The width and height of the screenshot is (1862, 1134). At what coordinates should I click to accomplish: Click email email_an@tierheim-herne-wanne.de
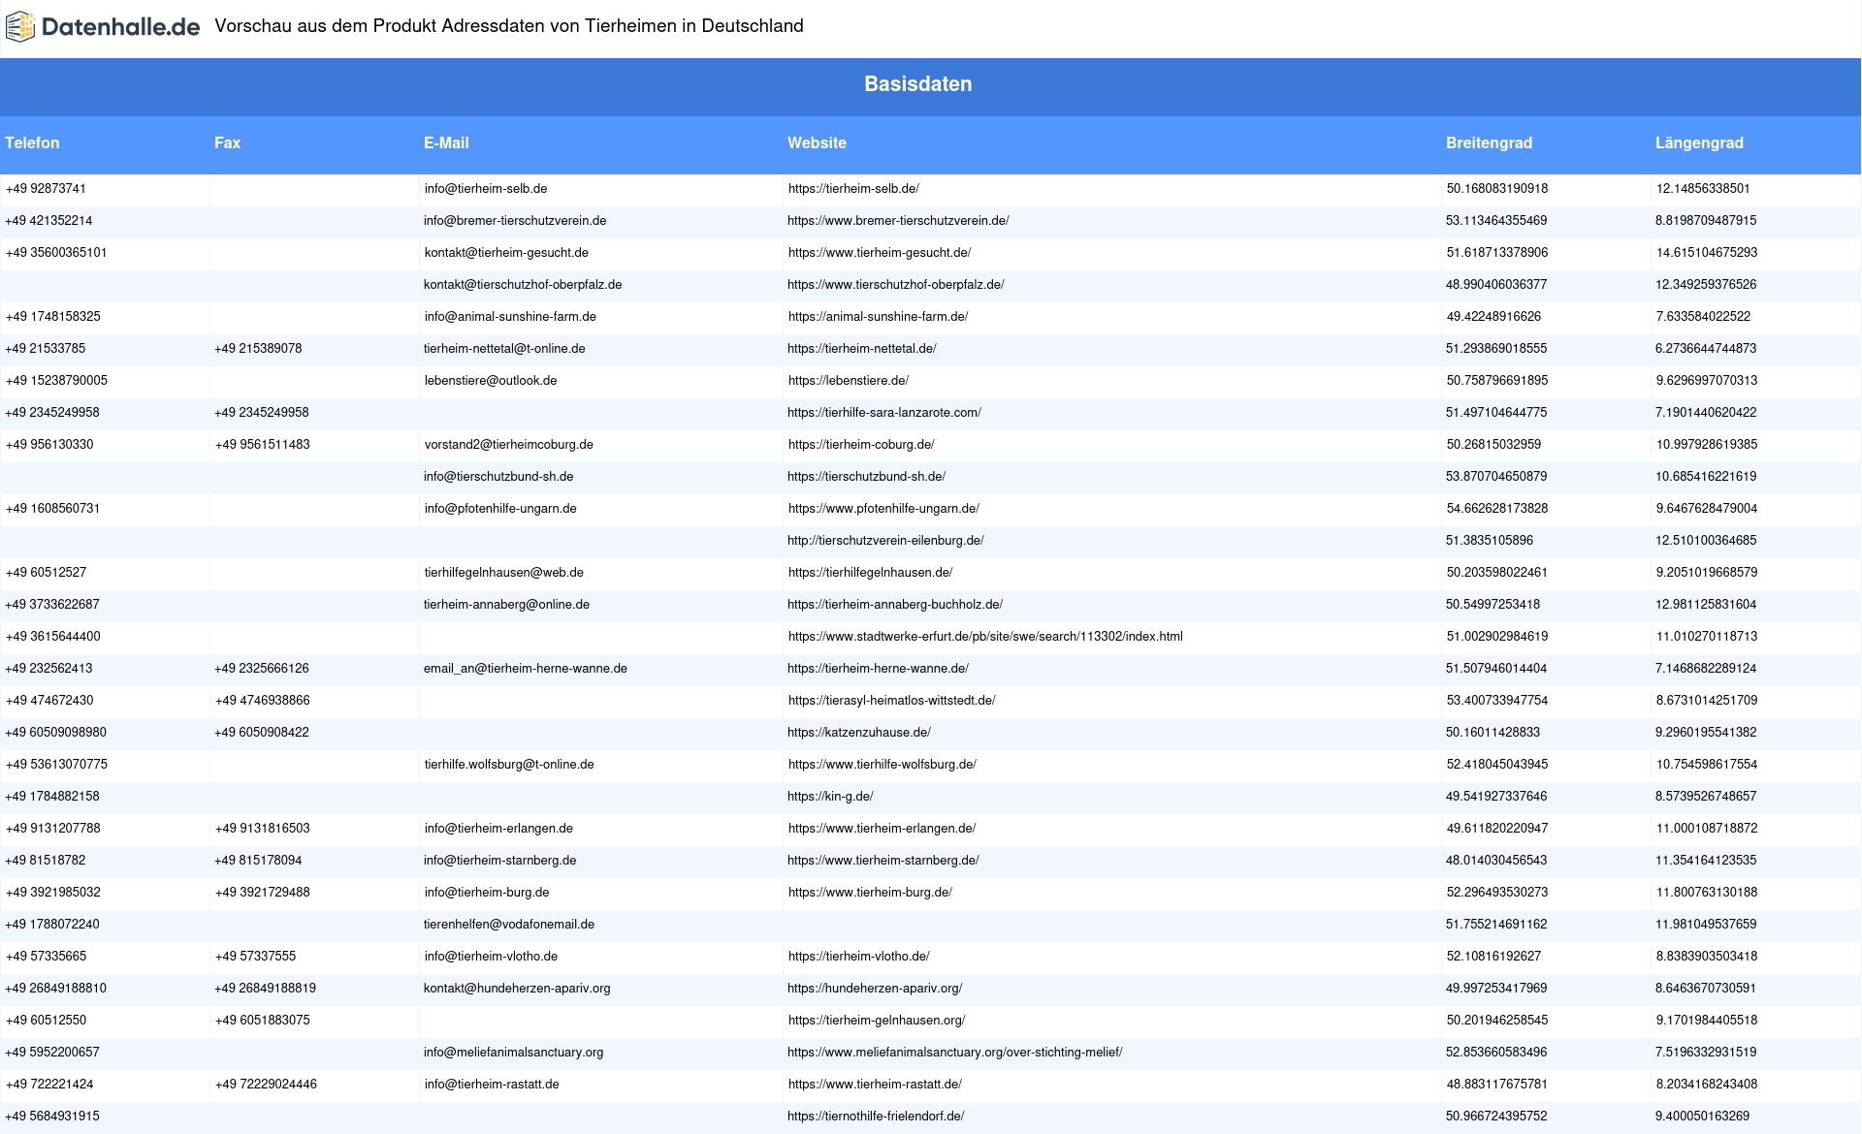coord(526,669)
